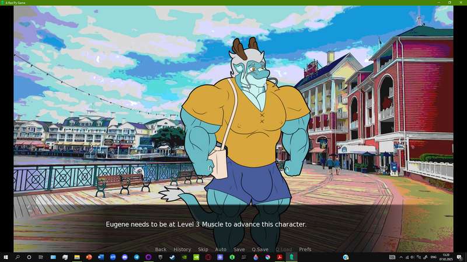Open Discord from the taskbar
Image resolution: width=467 pixels, height=262 pixels.
(x=124, y=257)
